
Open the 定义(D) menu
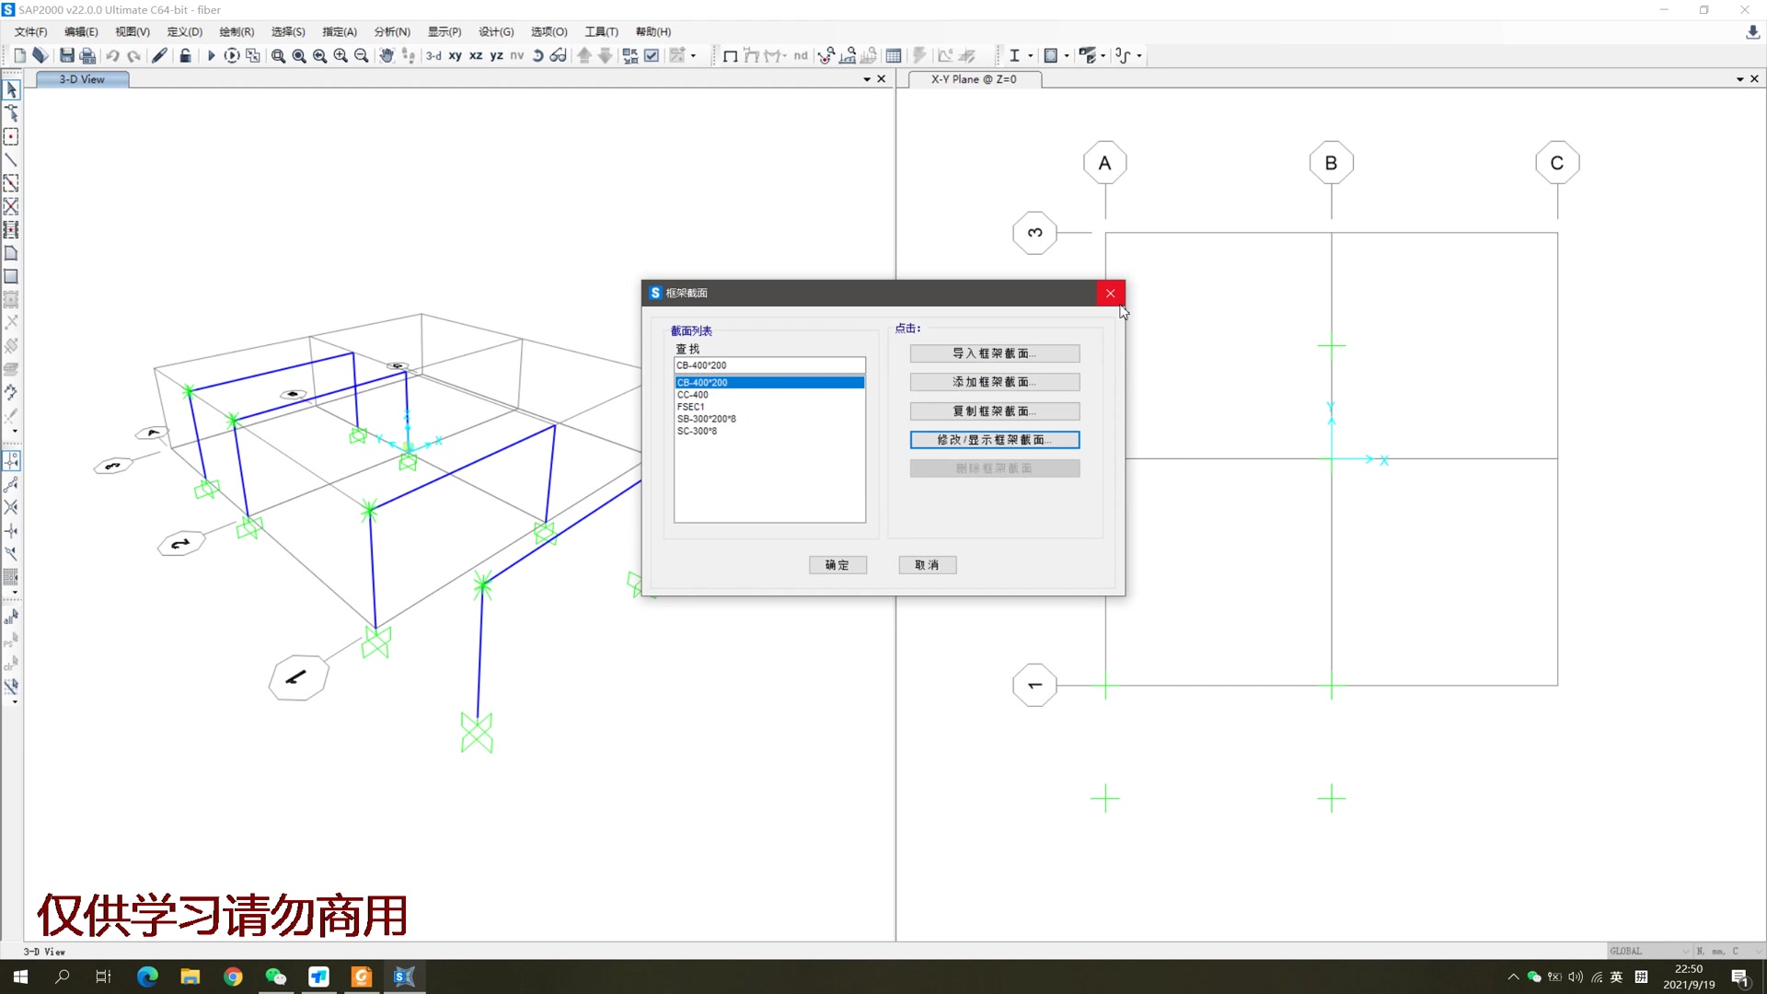click(x=184, y=32)
